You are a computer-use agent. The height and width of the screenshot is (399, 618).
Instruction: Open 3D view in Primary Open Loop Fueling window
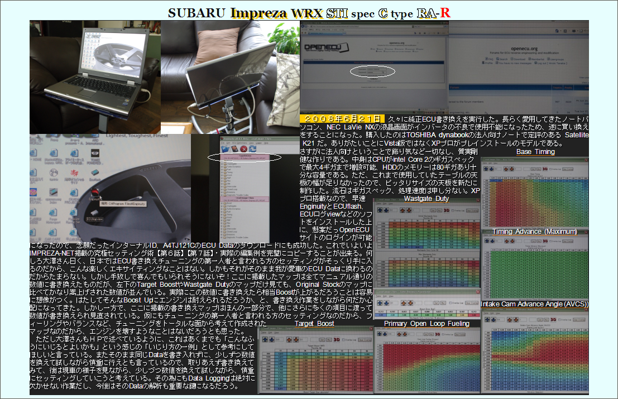(x=437, y=334)
